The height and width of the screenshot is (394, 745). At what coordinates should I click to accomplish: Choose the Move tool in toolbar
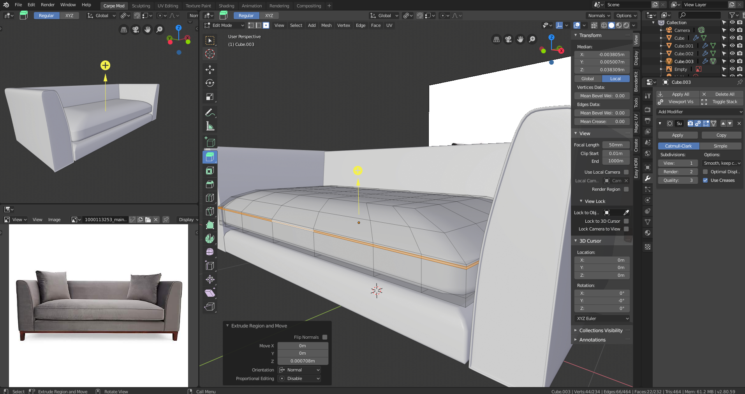210,70
